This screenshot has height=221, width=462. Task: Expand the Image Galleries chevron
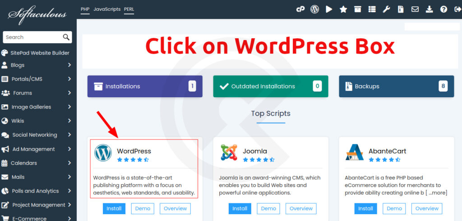click(x=69, y=107)
